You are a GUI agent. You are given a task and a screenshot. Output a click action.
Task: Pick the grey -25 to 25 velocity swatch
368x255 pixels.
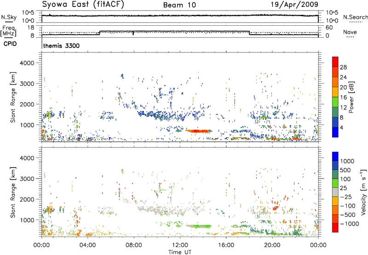(335, 192)
